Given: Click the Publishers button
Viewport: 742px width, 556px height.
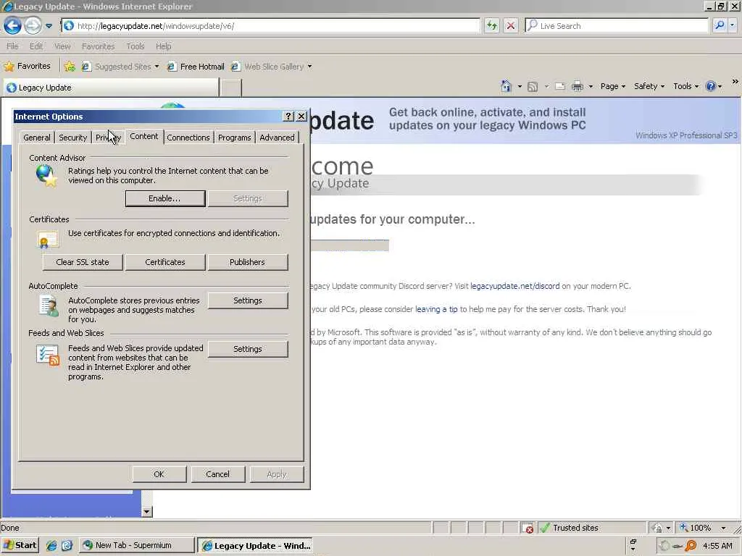Looking at the screenshot, I should 248,262.
